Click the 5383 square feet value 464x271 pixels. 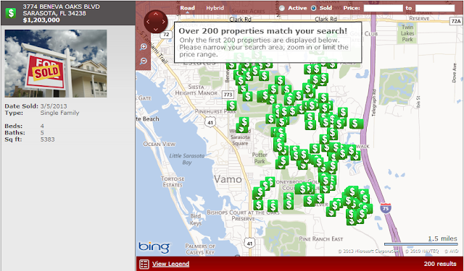pyautogui.click(x=47, y=139)
